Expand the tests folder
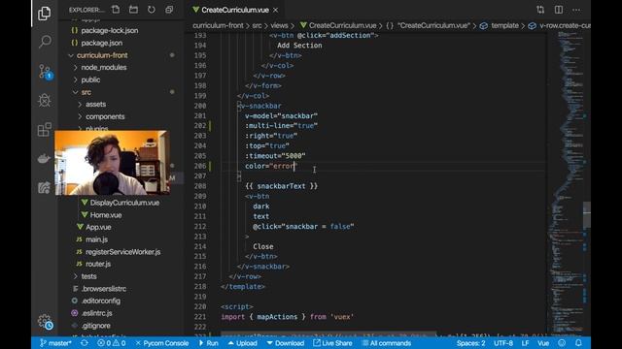Image resolution: width=622 pixels, height=349 pixels. 88,276
